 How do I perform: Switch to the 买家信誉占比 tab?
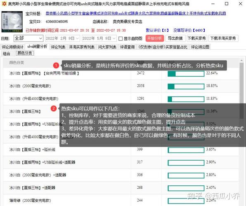click(163, 47)
